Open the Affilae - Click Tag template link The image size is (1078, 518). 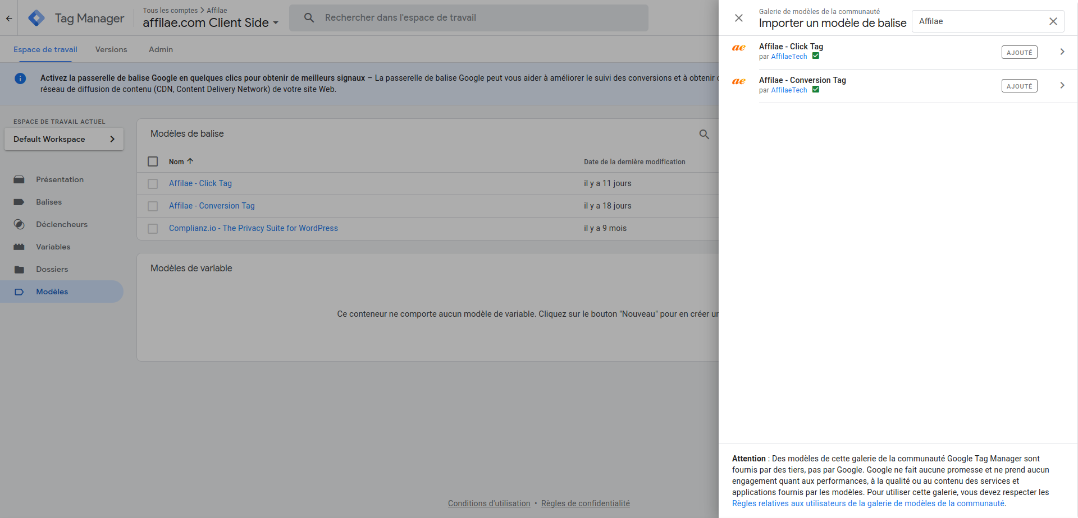point(200,183)
